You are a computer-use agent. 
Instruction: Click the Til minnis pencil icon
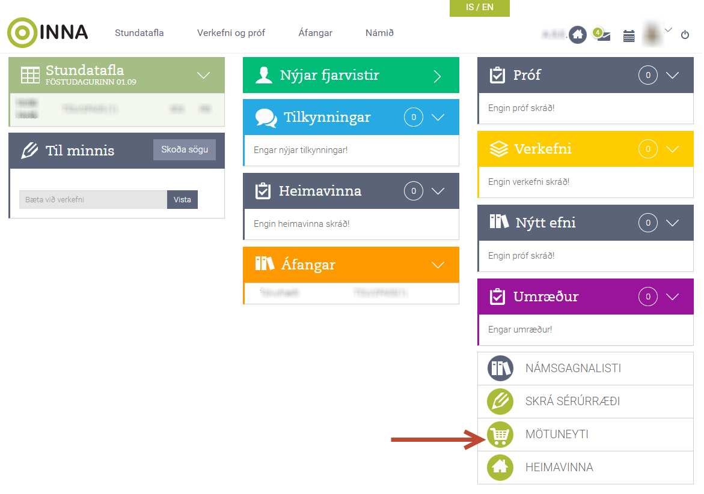click(x=29, y=151)
